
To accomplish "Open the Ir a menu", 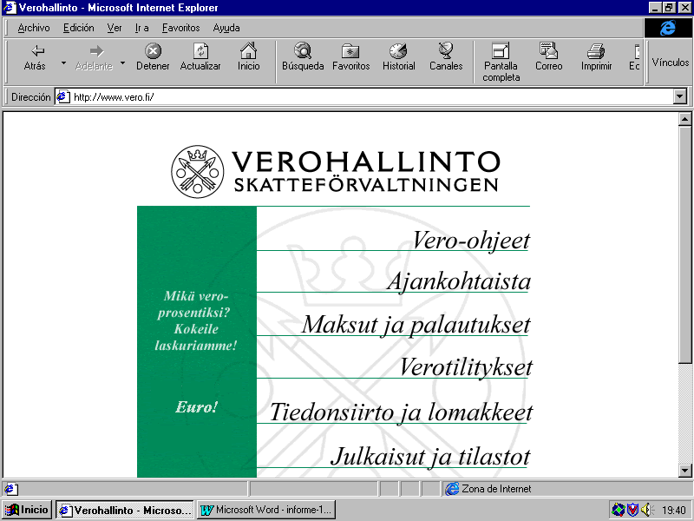I will pos(142,28).
